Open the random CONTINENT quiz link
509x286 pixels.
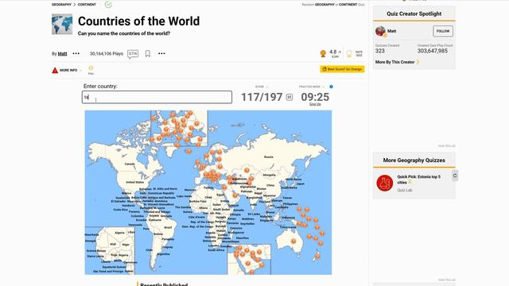pyautogui.click(x=348, y=5)
